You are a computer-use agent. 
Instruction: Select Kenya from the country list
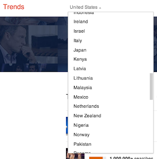(111, 59)
